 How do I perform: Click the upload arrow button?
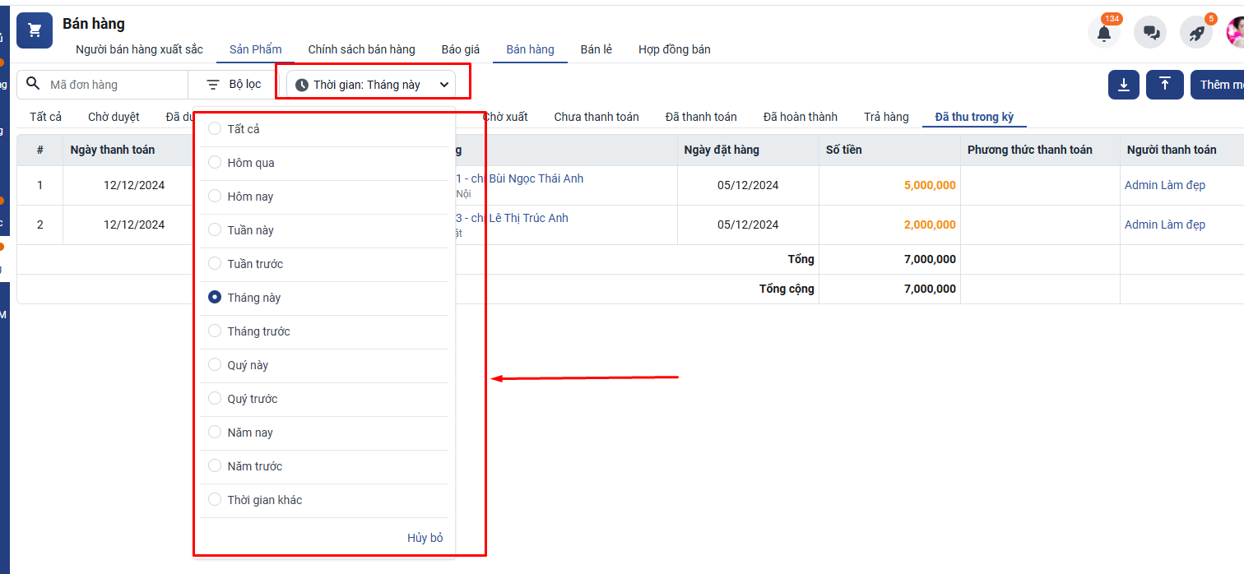1165,85
